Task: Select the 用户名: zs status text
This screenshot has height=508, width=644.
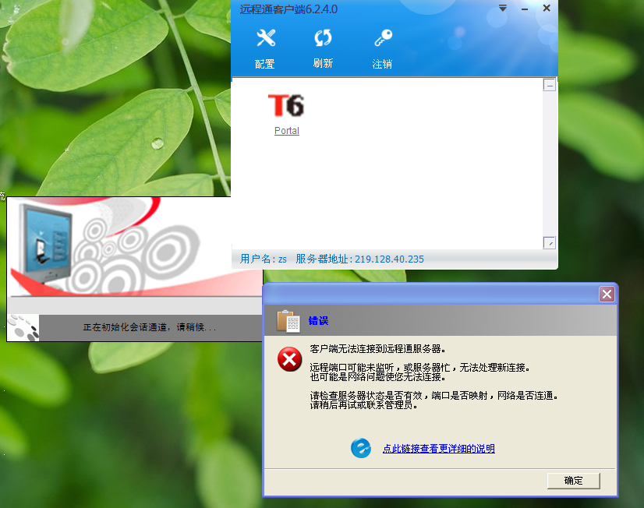Action: 264,259
